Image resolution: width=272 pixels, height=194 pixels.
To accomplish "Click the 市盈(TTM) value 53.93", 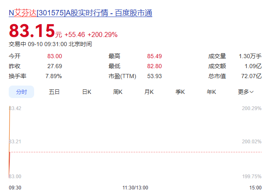I will tap(154, 76).
